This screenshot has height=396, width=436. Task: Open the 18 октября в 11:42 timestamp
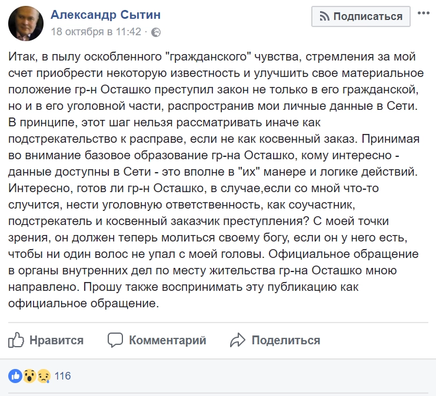(x=96, y=32)
